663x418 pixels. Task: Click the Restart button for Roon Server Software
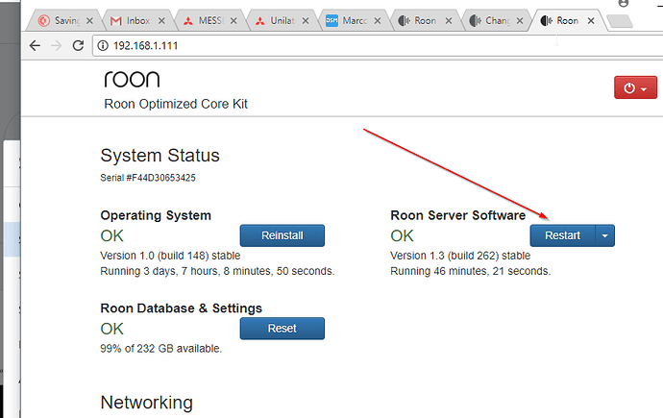562,235
